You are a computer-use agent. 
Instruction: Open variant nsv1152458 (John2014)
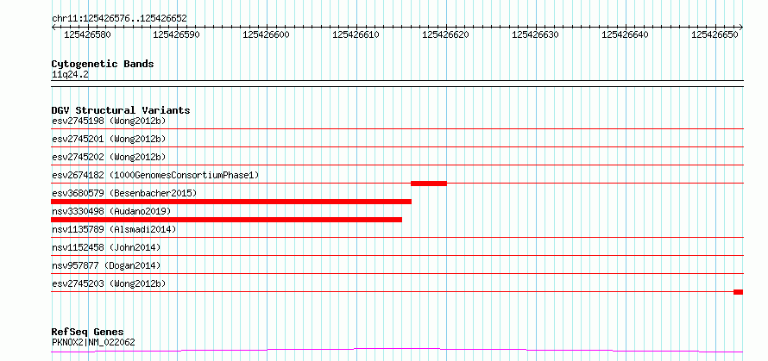pos(106,247)
